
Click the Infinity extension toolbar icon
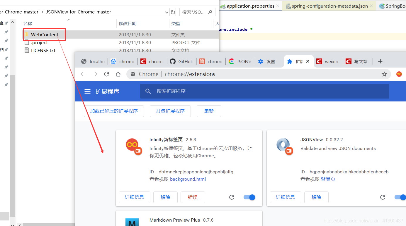click(x=399, y=74)
